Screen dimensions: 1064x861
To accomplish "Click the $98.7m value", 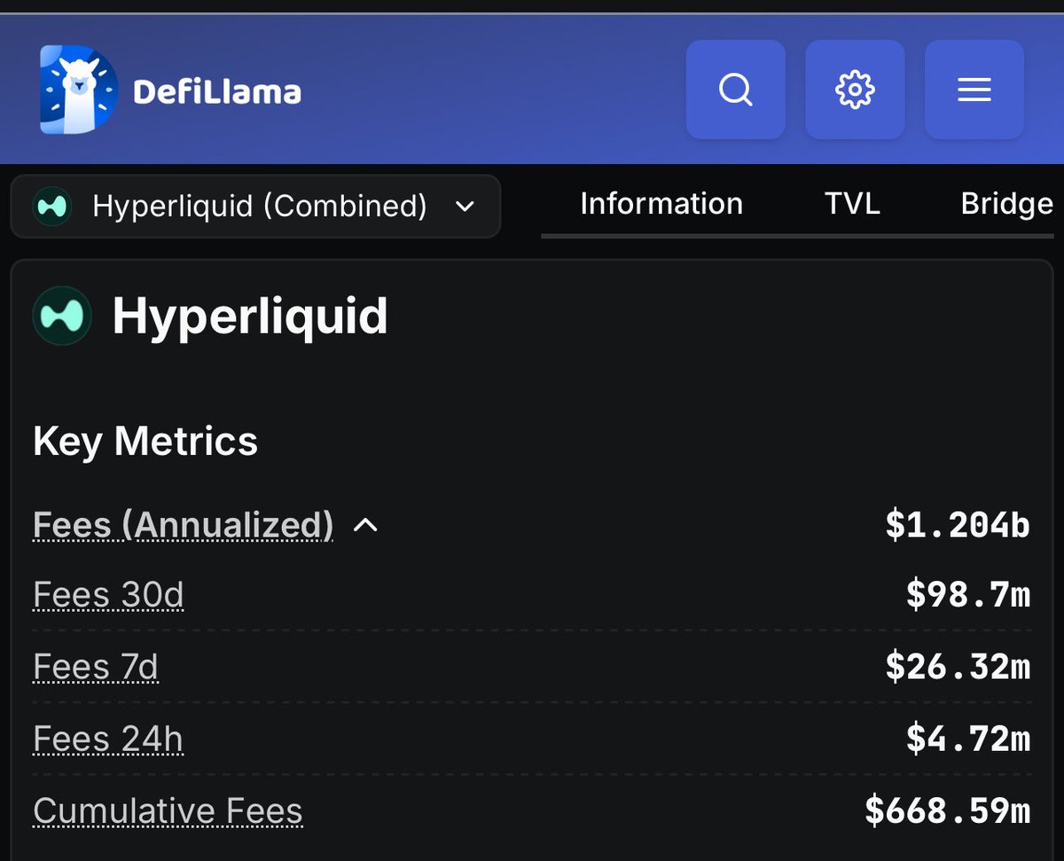I will 968,595.
